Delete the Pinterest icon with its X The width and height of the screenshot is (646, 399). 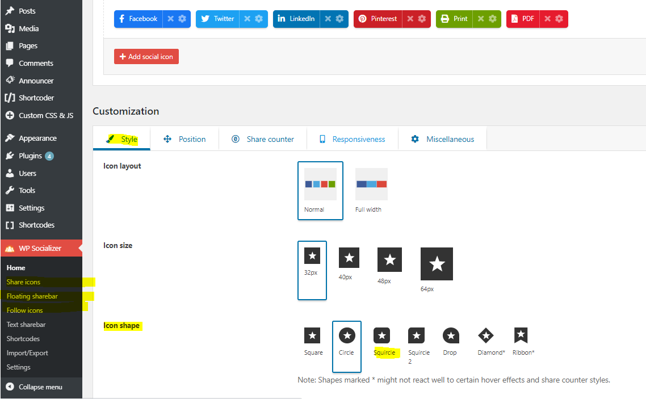pyautogui.click(x=410, y=19)
